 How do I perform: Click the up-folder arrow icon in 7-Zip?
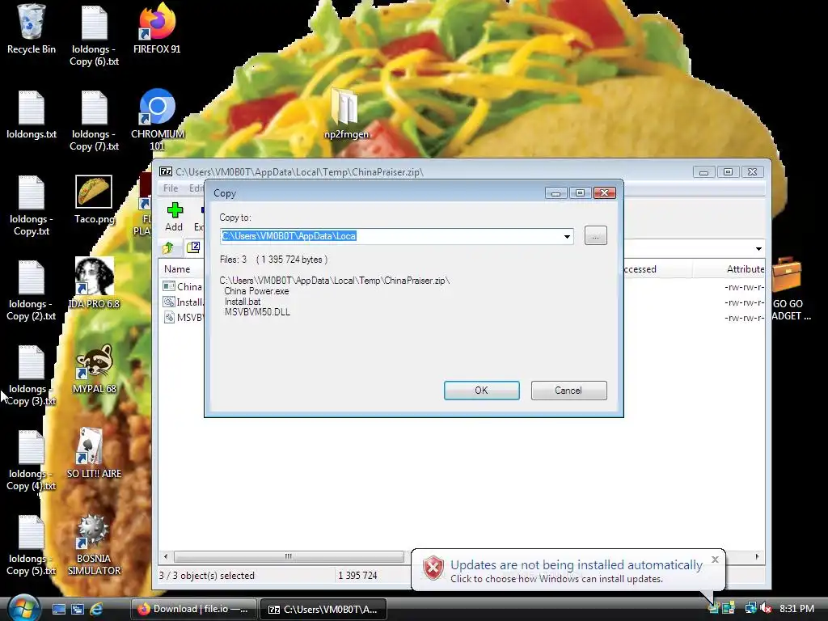(x=168, y=247)
